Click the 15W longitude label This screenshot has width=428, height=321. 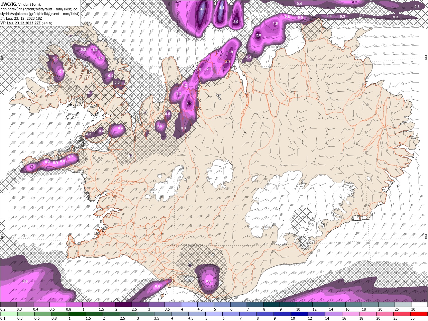point(354,2)
